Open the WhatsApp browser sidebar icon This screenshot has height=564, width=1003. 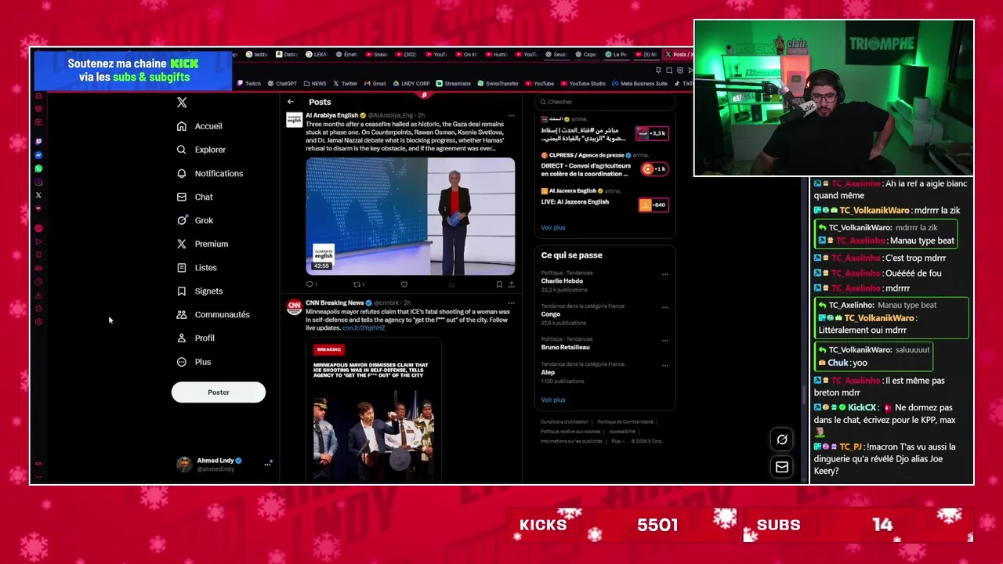(38, 168)
